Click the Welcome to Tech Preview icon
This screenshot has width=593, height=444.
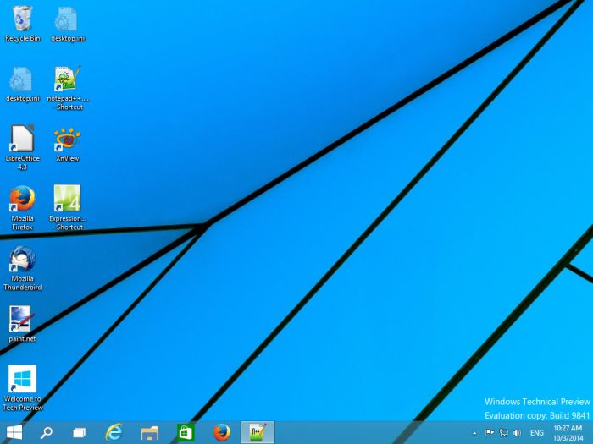pyautogui.click(x=22, y=379)
